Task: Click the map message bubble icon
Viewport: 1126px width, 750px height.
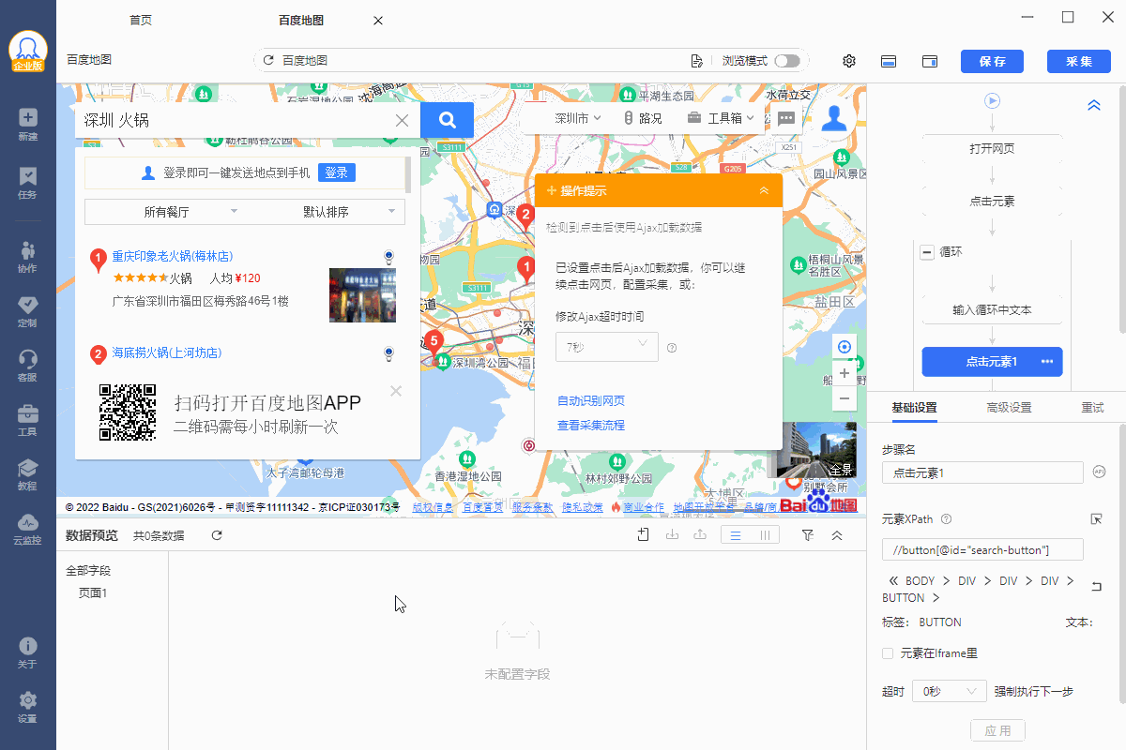Action: pyautogui.click(x=787, y=118)
